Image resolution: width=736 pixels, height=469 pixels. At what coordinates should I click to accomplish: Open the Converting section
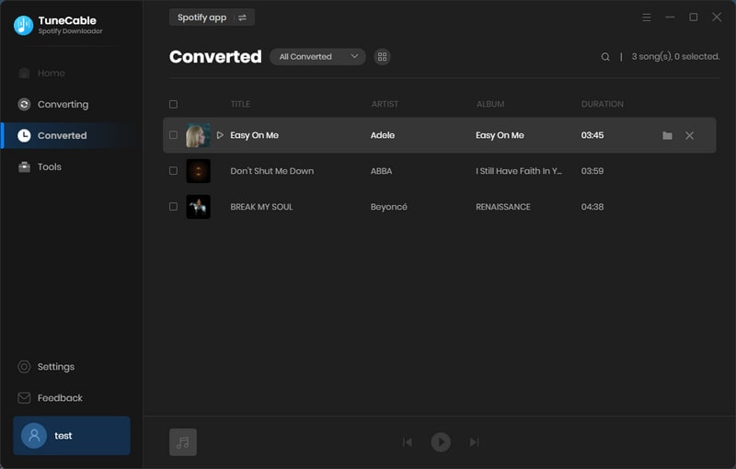pos(63,104)
